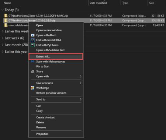Click the WinMerge icon
The image size is (166, 140).
pos(32,88)
